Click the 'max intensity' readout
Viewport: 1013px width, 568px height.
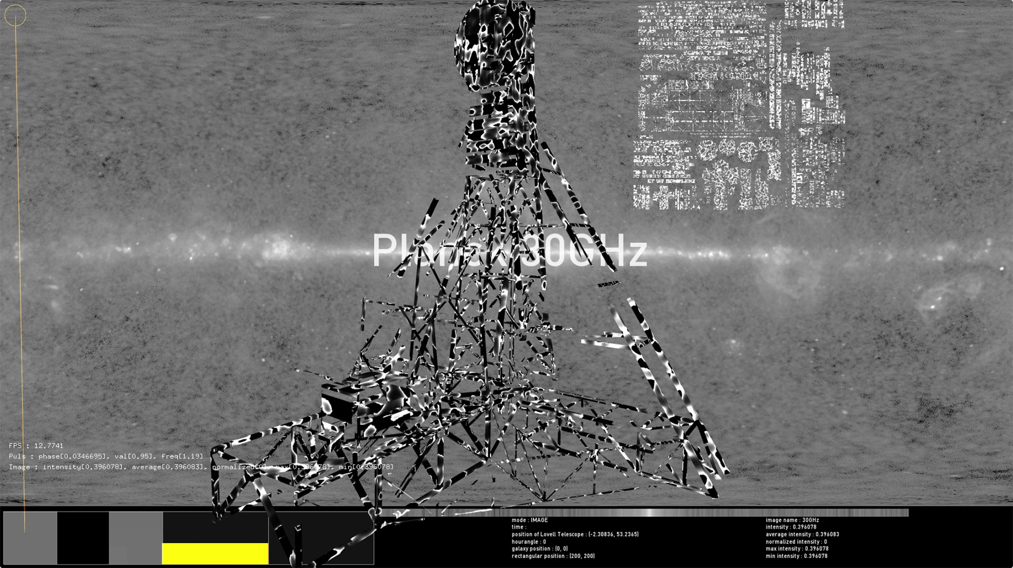[796, 549]
